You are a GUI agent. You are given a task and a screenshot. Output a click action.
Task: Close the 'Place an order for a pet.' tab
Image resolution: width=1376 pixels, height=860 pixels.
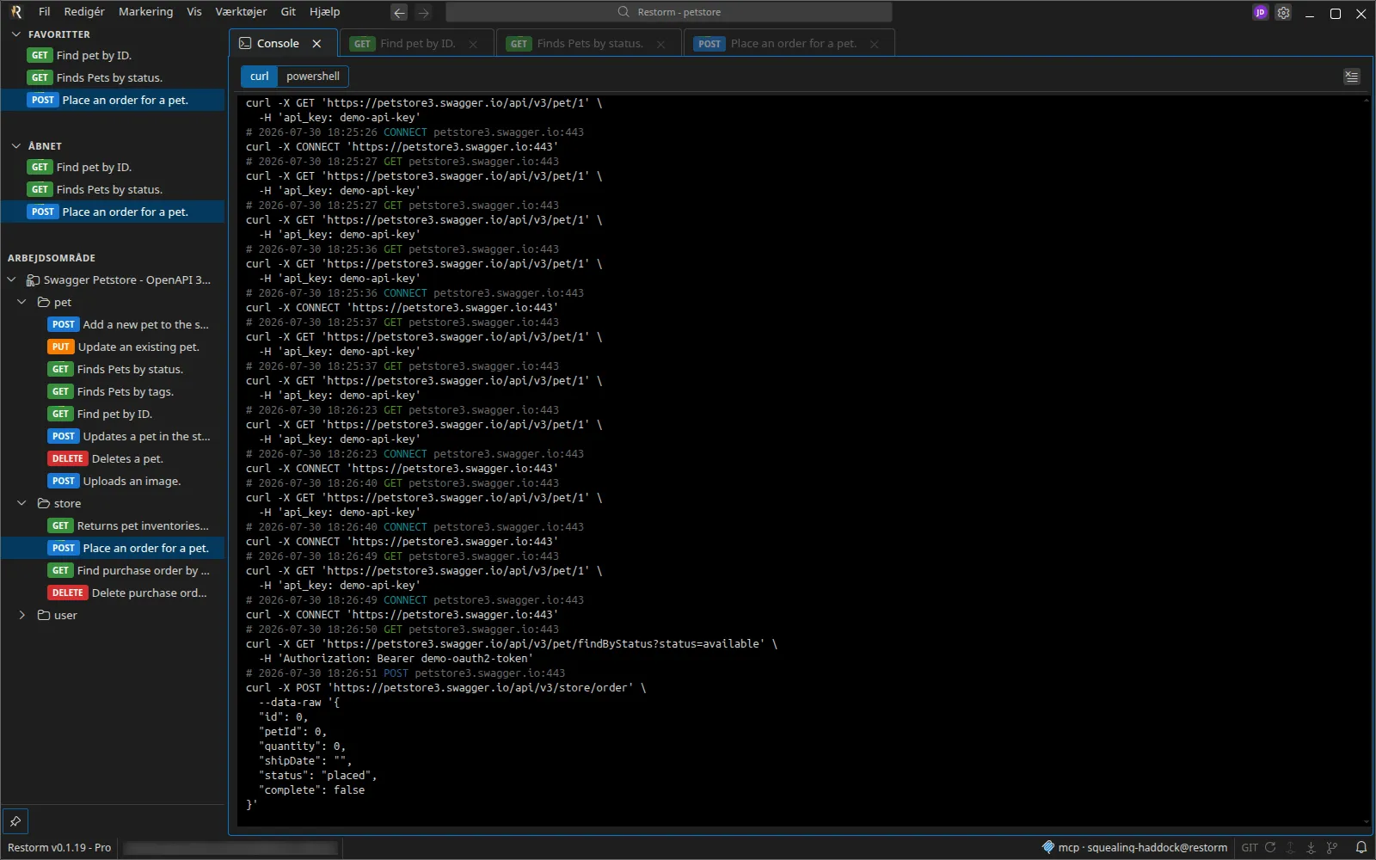coord(874,44)
